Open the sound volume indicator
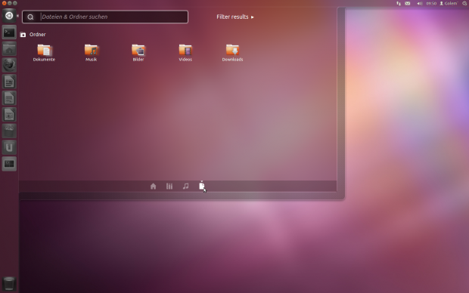 click(x=419, y=3)
